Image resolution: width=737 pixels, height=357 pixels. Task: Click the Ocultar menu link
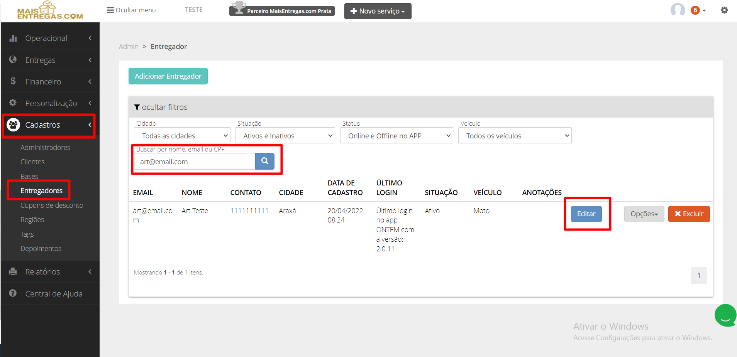coord(136,10)
